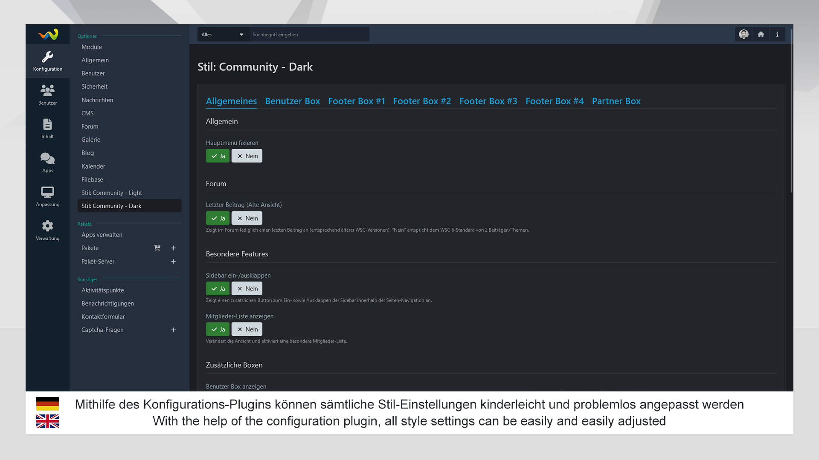The image size is (819, 460).
Task: Open the Inhalt document icon section
Action: click(47, 129)
